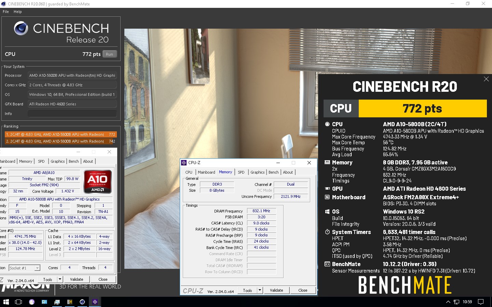Viewport: 492px width, 307px height.
Task: Open the Pale Moon browser taskbar icon
Action: (x=32, y=302)
